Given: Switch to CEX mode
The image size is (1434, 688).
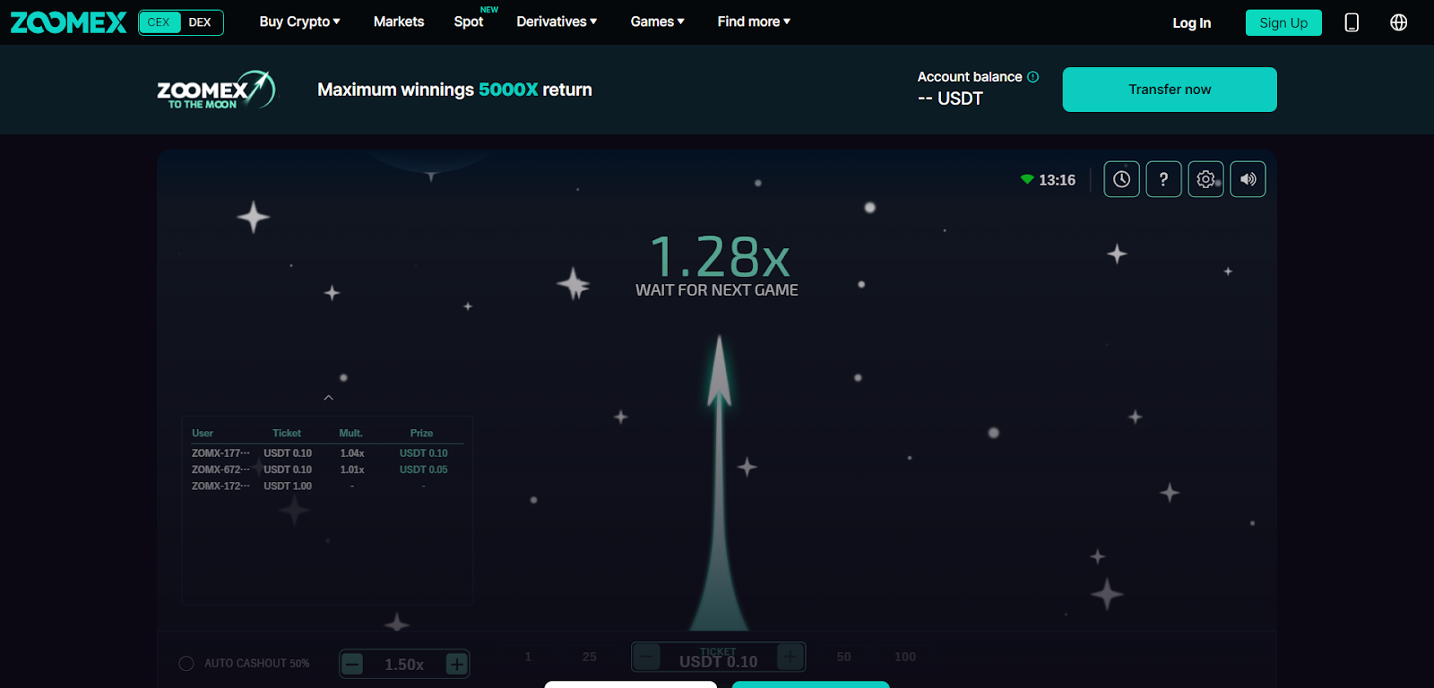Looking at the screenshot, I should coord(159,22).
